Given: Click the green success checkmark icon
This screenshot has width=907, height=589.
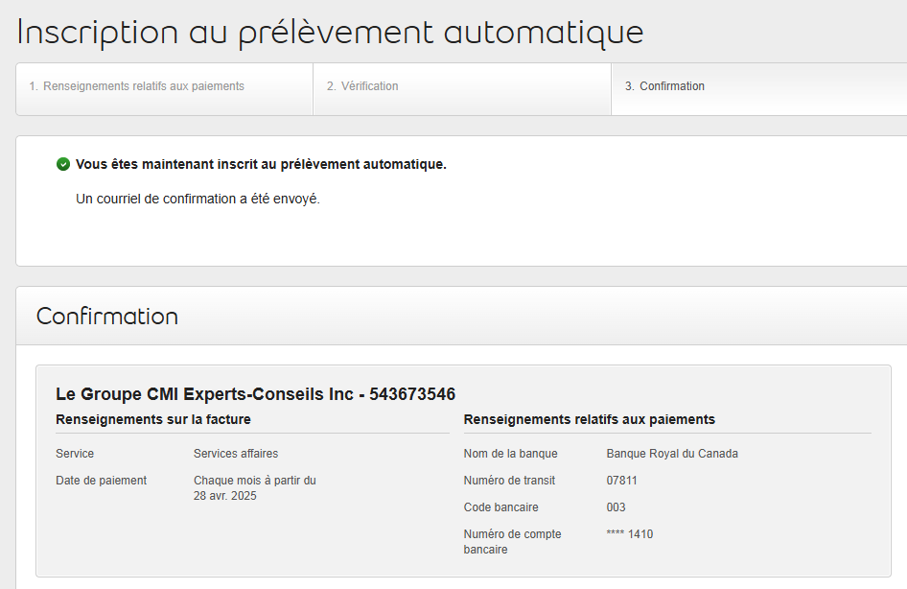Looking at the screenshot, I should [x=63, y=164].
